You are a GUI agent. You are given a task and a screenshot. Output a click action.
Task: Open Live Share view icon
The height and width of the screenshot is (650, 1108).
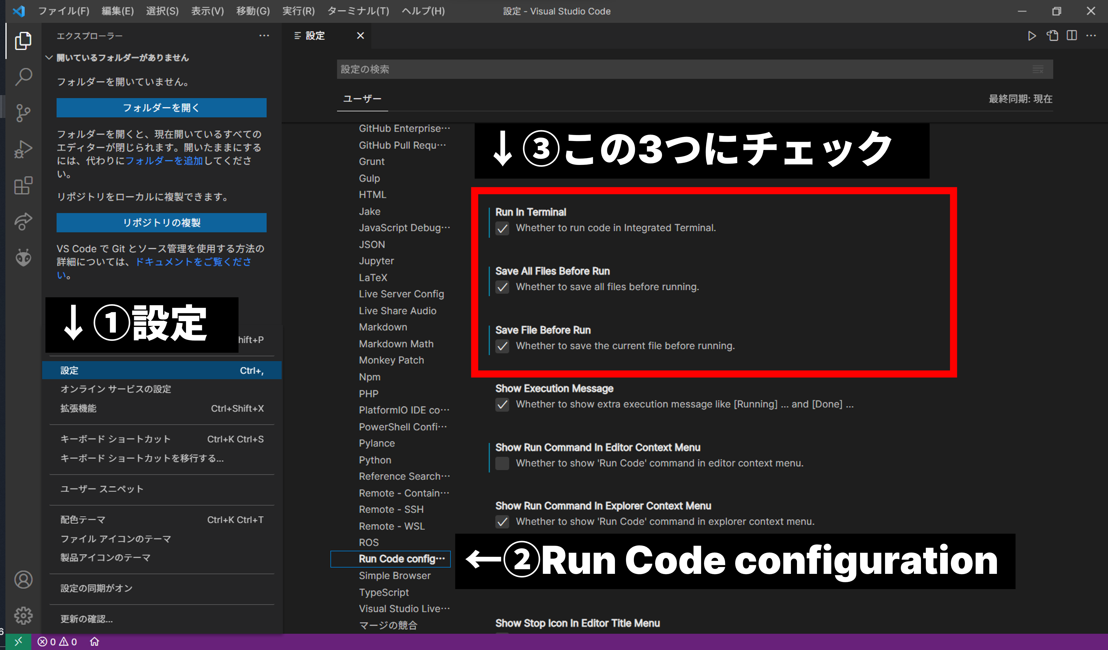point(23,221)
